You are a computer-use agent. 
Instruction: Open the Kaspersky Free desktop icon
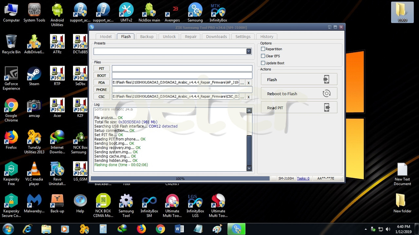point(11,174)
